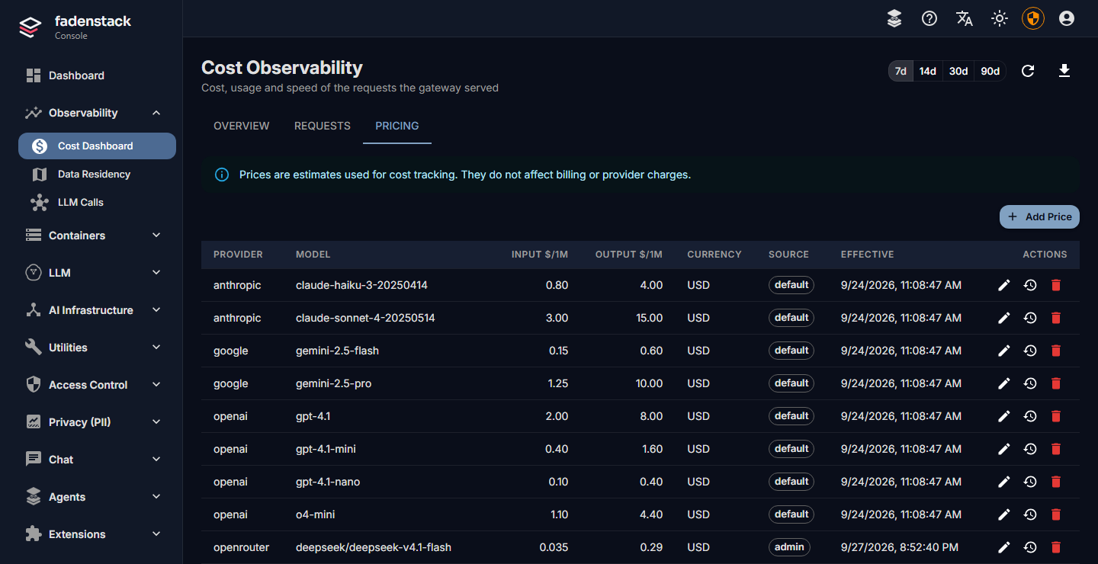
Task: Click the download export icon
Action: point(1064,71)
